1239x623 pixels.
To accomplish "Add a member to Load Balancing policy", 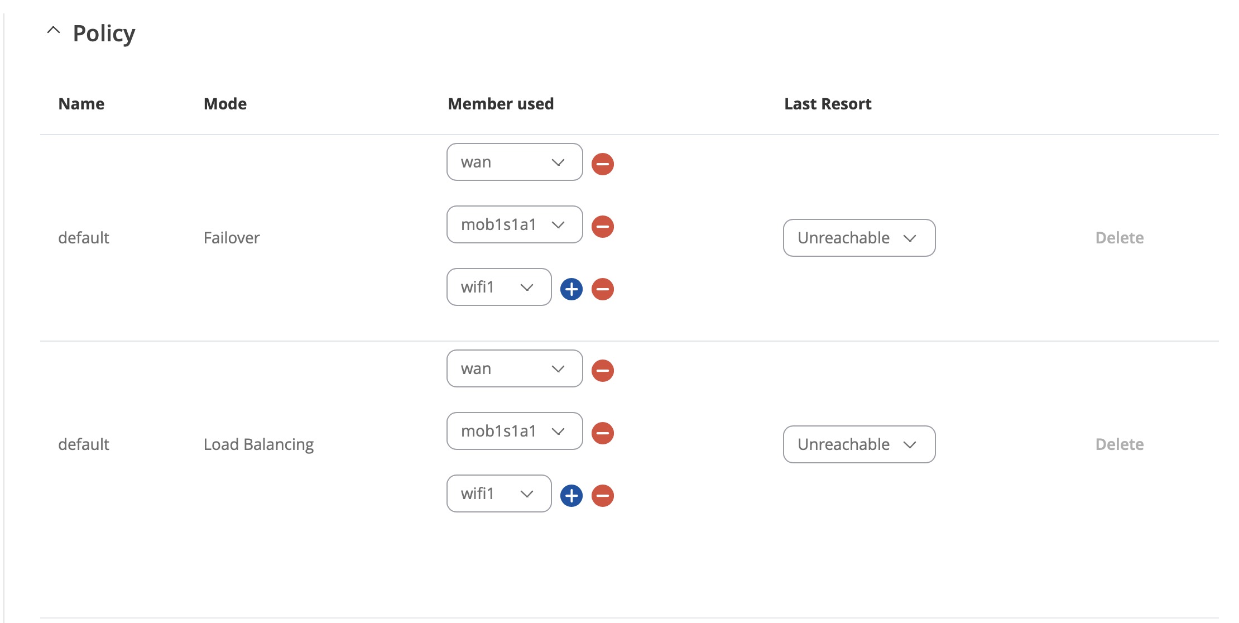I will tap(572, 496).
